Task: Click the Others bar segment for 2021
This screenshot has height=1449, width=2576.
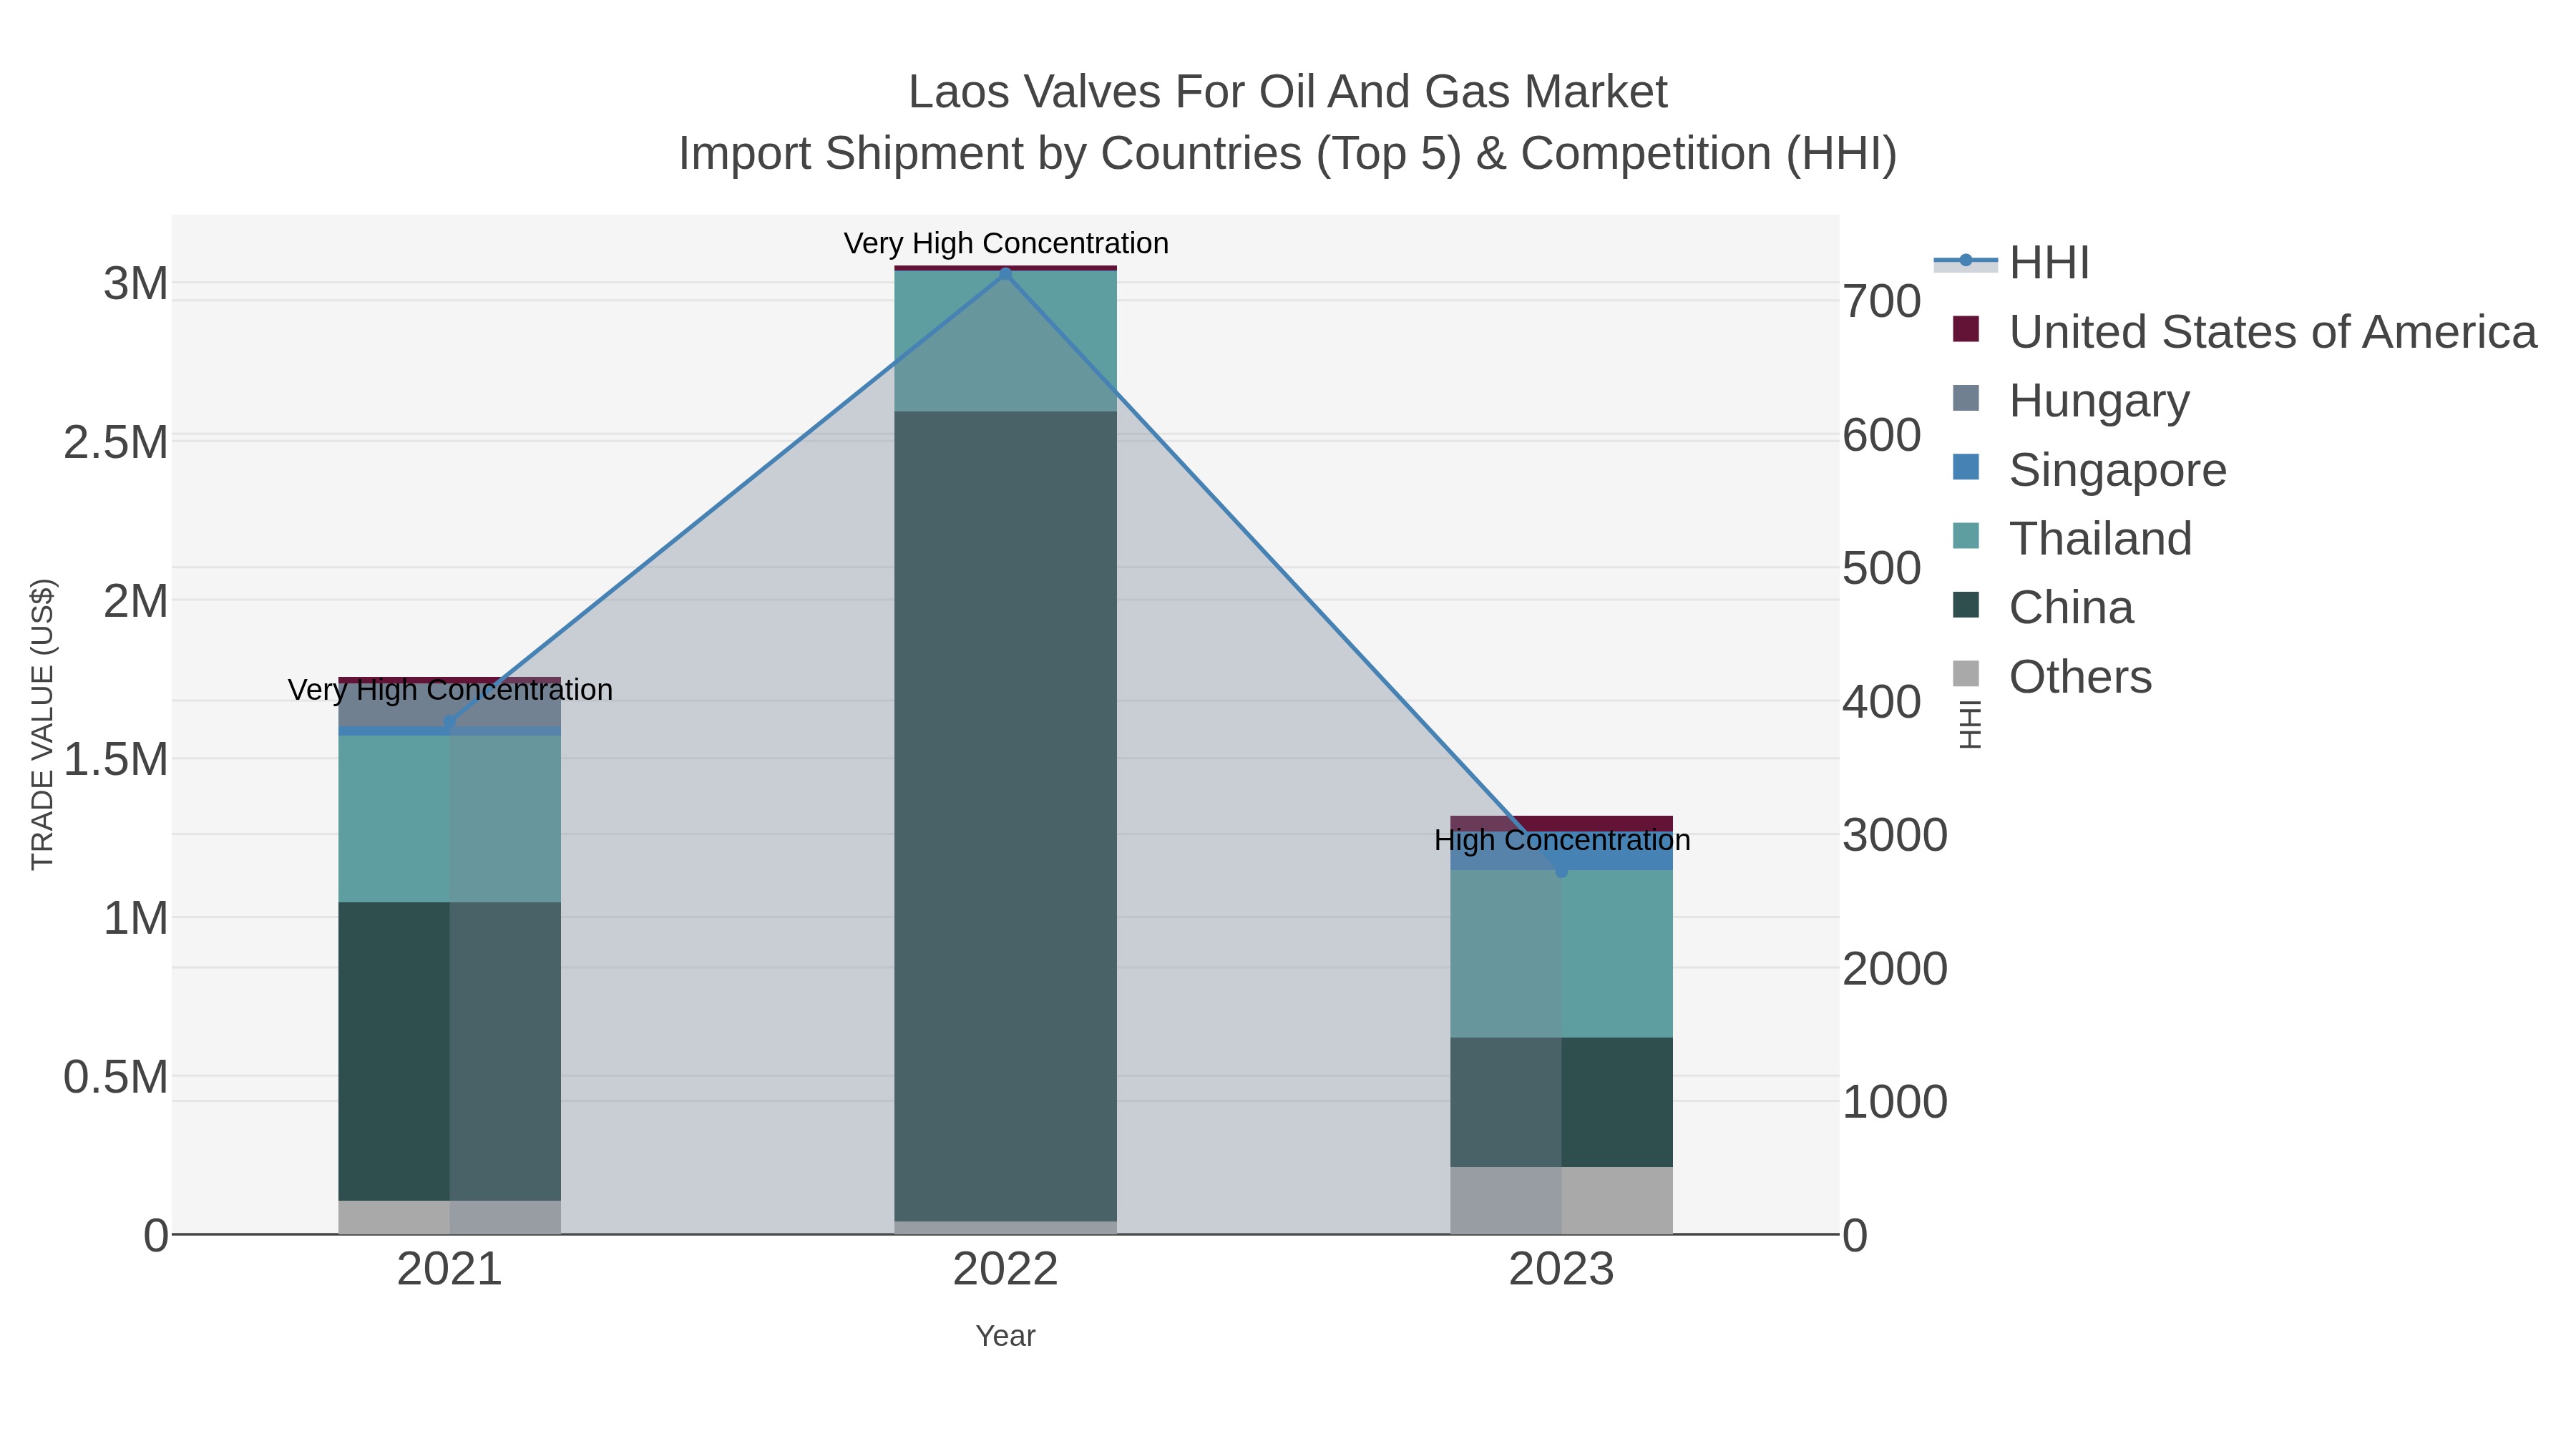Action: (450, 1217)
